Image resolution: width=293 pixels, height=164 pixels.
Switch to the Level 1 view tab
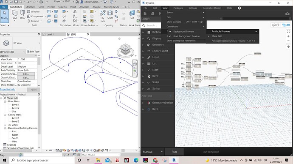[50, 34]
